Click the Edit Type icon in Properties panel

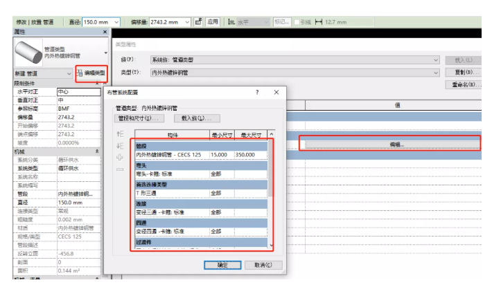(80, 73)
